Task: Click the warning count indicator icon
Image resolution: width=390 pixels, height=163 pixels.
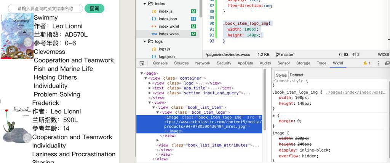Action: pyautogui.click(x=365, y=63)
